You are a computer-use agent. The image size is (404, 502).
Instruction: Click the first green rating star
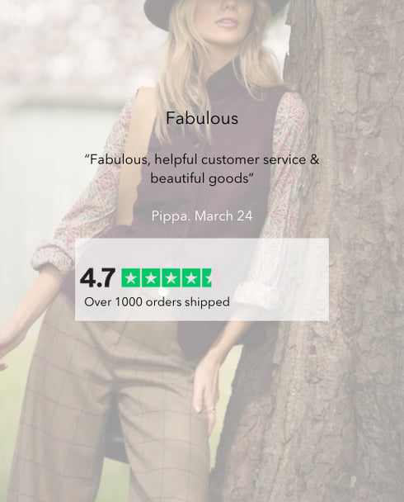pyautogui.click(x=131, y=278)
